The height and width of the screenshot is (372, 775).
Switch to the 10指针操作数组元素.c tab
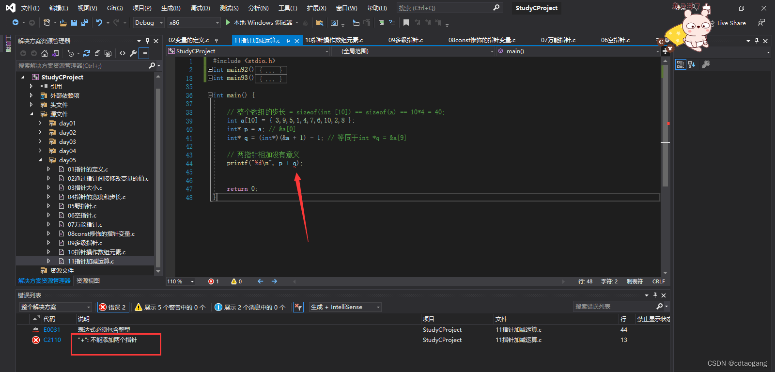point(334,40)
